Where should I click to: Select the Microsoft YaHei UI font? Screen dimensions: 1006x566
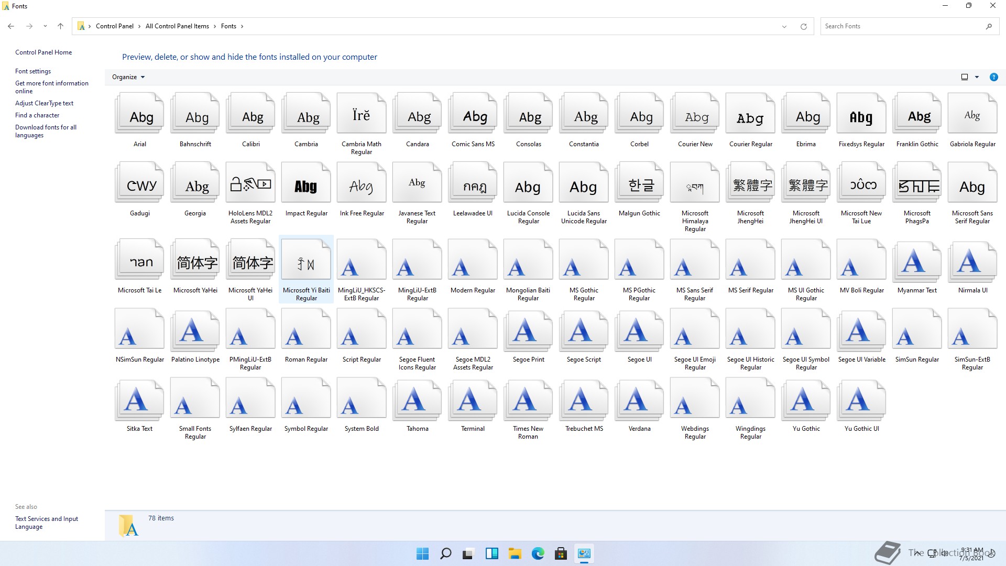(250, 260)
